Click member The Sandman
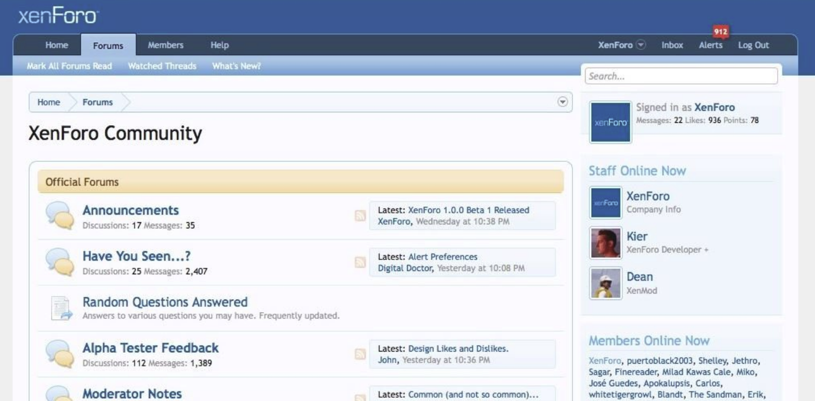The width and height of the screenshot is (815, 401). point(715,395)
